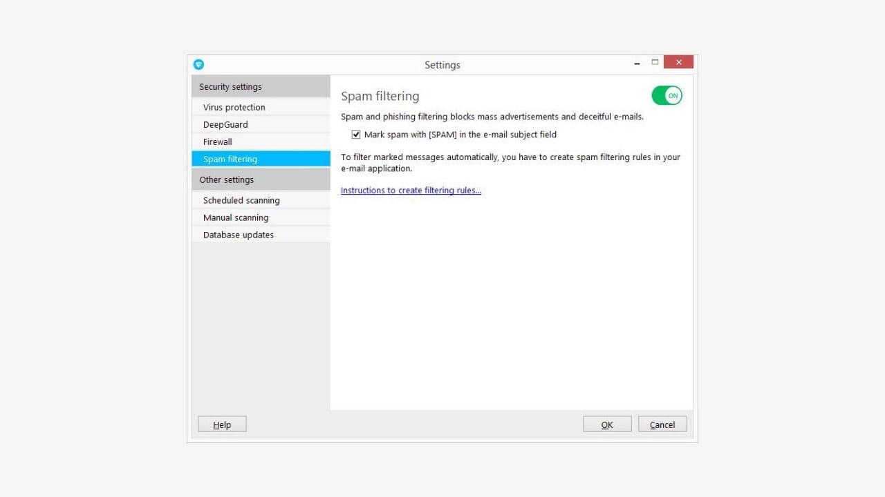Uncheck Mark spam with [SPAM] option
885x497 pixels.
[355, 135]
